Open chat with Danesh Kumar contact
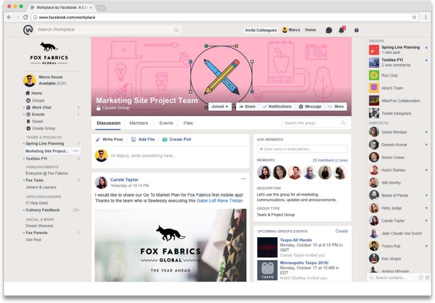The width and height of the screenshot is (435, 303). click(394, 144)
